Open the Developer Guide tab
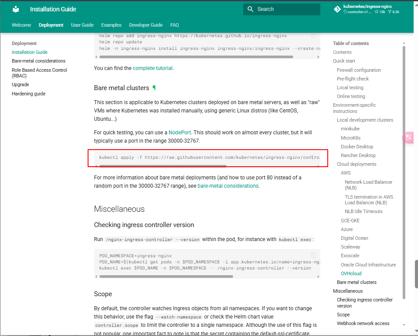Viewport: 418px width, 336px height. [x=146, y=25]
